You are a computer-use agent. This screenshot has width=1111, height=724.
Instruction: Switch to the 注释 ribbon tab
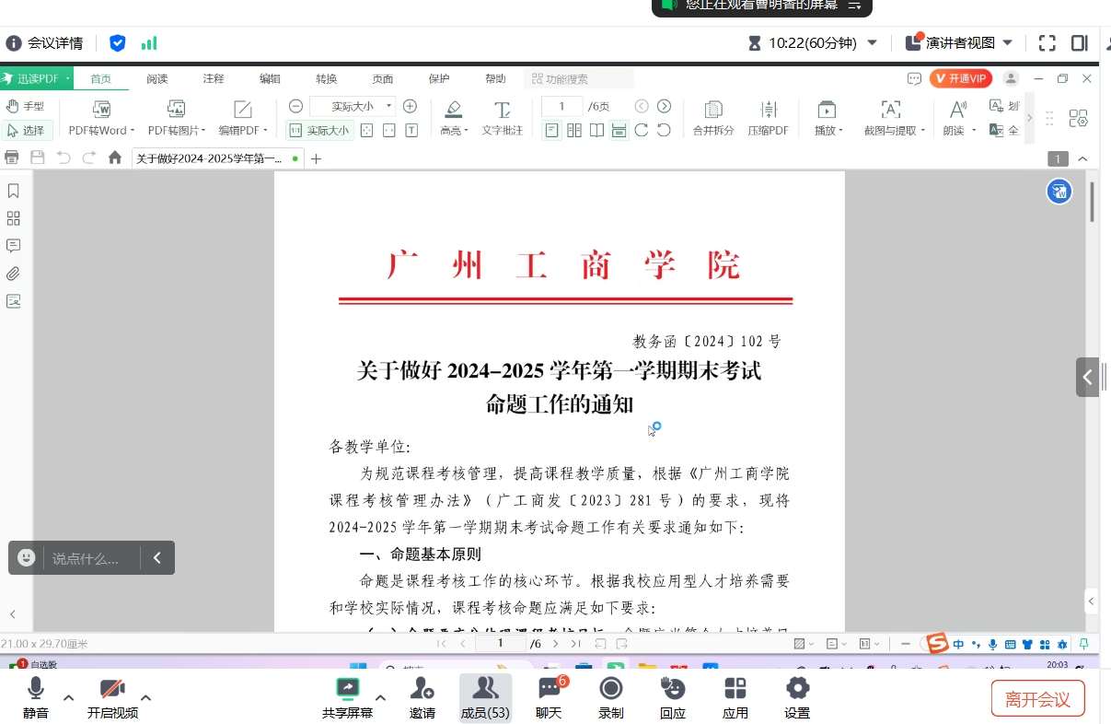point(214,79)
